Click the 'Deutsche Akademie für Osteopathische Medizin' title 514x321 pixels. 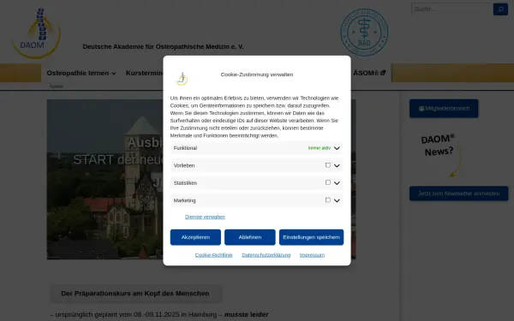(163, 46)
